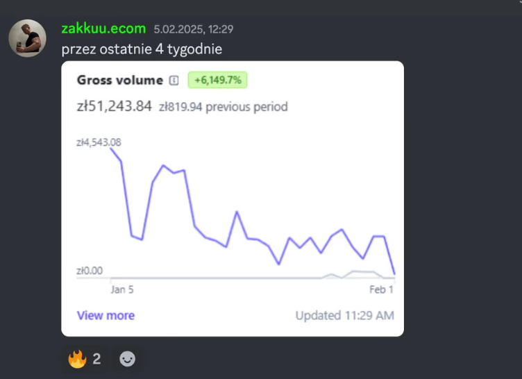Click the zł0.00 axis baseline label
Screen dimensions: 522x379
90,271
